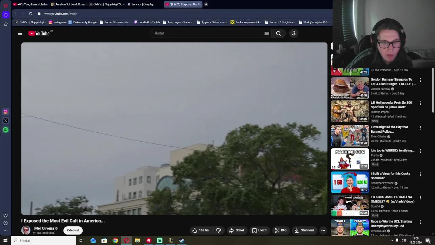Open options menu for lulu top video
The height and width of the screenshot is (245, 435).
[420, 151]
